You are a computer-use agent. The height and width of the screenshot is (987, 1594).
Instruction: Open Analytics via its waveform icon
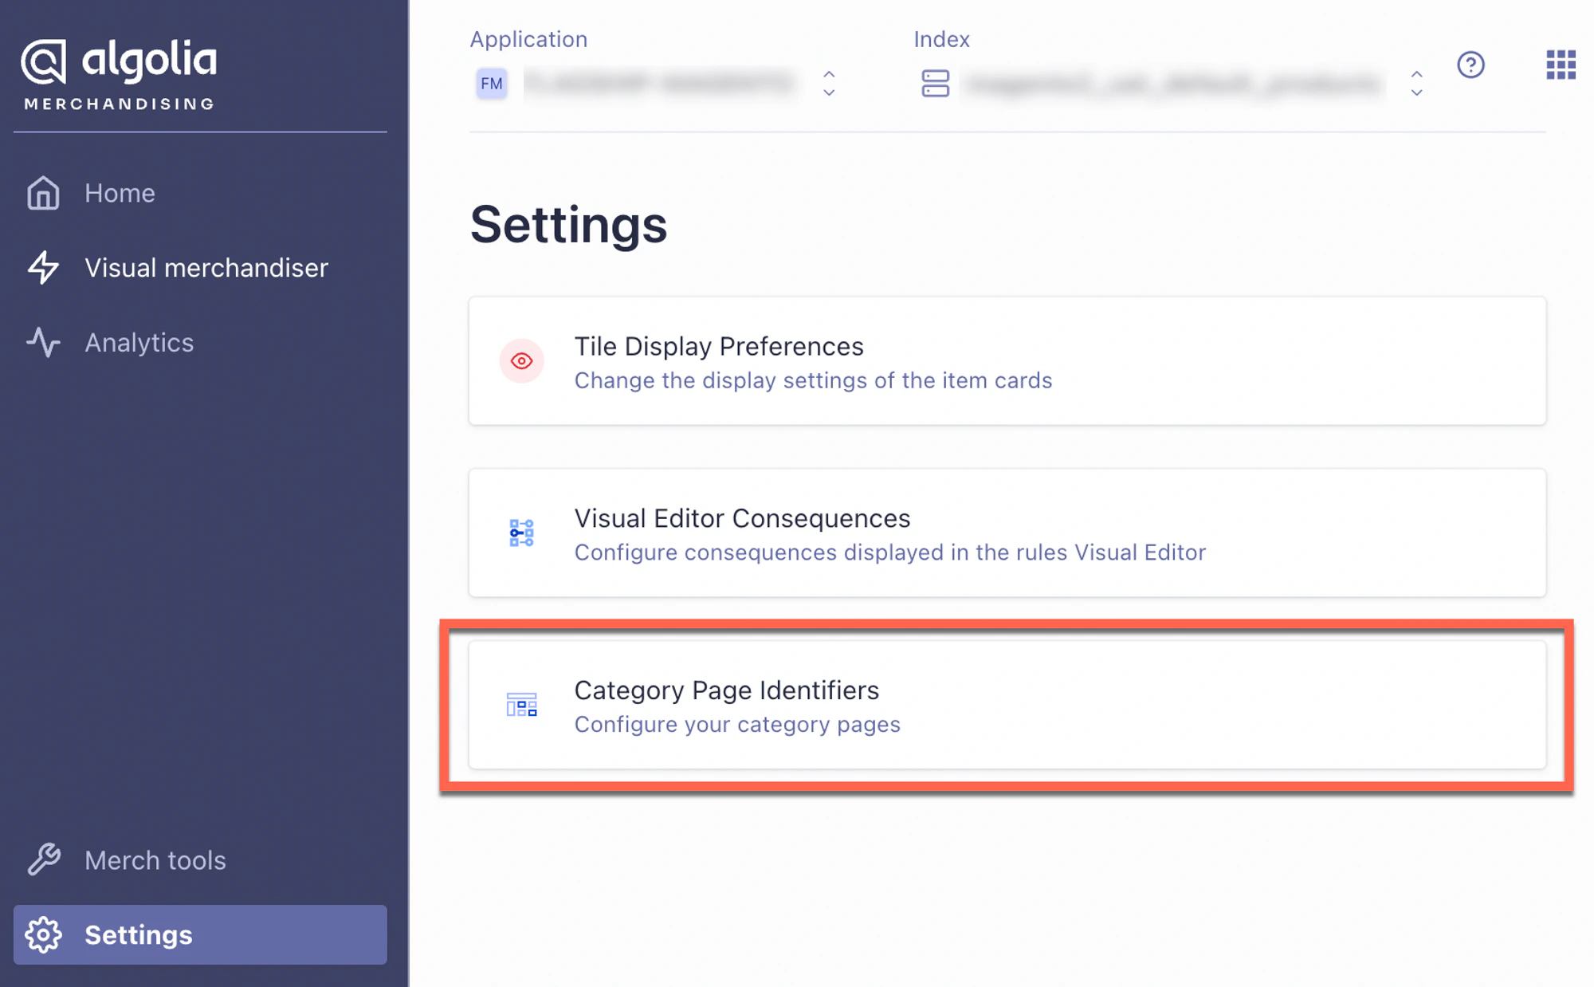point(44,343)
